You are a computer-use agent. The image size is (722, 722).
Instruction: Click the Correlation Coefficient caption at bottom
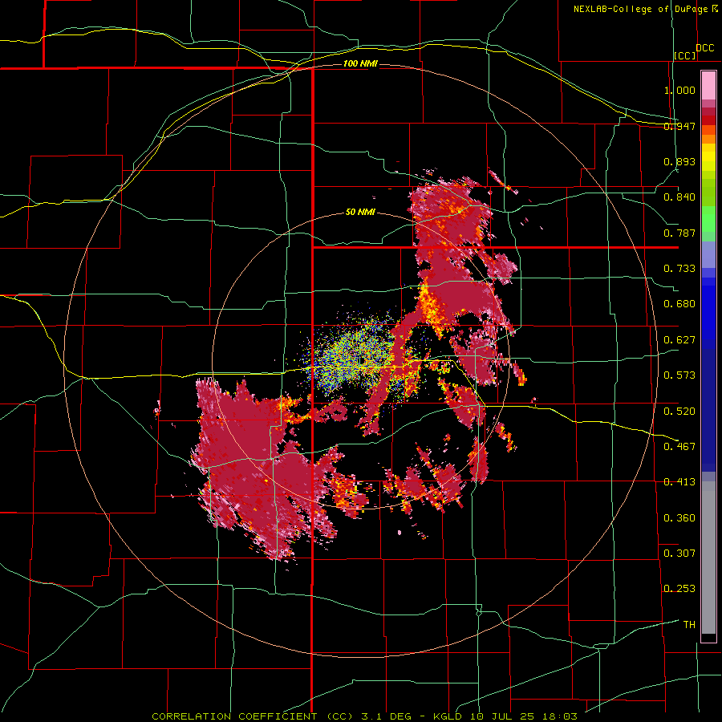(364, 716)
